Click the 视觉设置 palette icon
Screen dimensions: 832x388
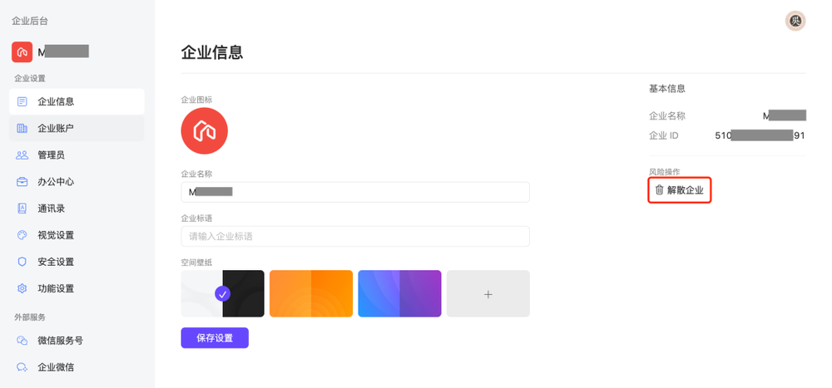[x=22, y=235]
